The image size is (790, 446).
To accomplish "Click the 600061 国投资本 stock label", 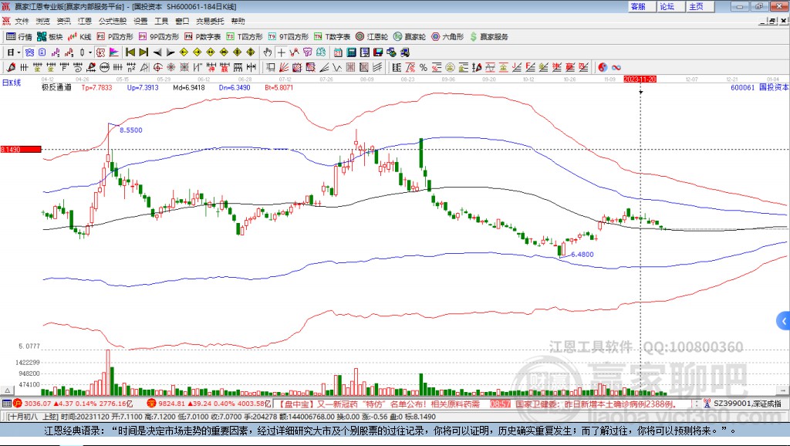I will point(760,87).
